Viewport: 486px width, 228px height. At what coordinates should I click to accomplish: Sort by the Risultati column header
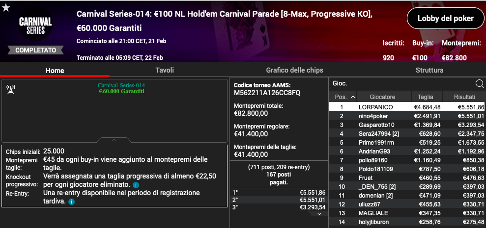[464, 97]
